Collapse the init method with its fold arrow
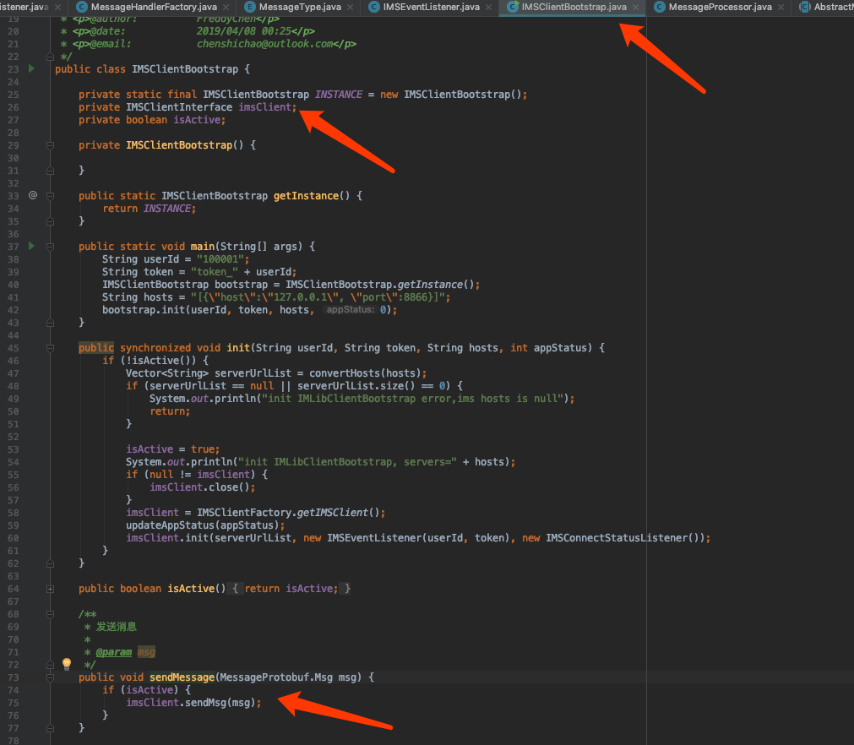Viewport: 854px width, 745px height. (x=51, y=347)
